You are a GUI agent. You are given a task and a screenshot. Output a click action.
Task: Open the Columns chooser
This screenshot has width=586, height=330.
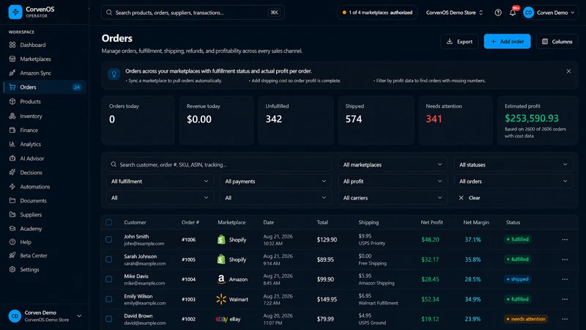[x=557, y=42]
